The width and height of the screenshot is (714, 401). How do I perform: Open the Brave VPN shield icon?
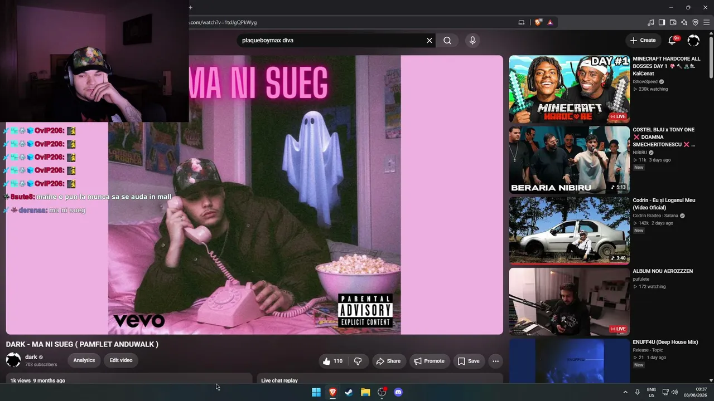696,22
